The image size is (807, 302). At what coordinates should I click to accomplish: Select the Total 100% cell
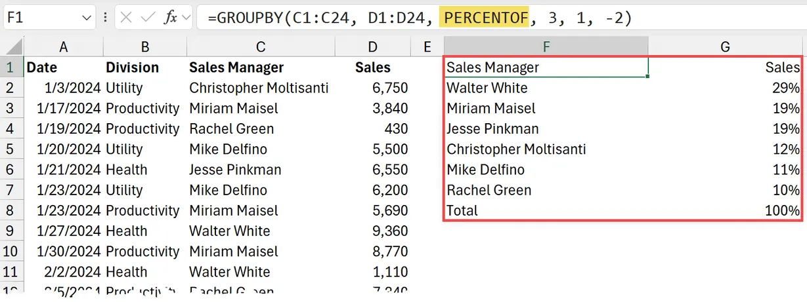coord(725,211)
